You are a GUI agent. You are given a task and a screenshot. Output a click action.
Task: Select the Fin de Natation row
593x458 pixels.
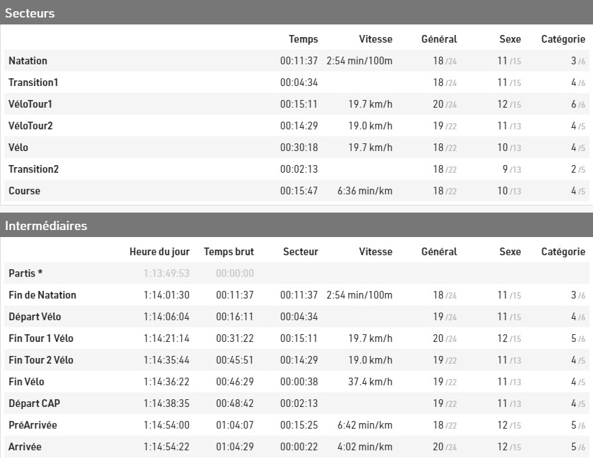click(x=296, y=295)
